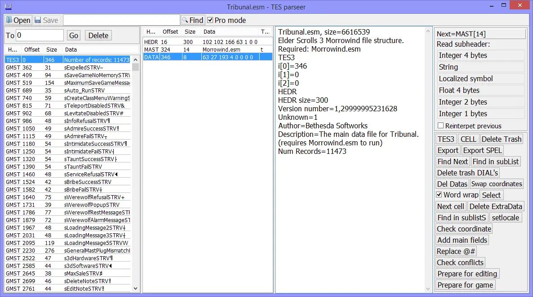Click the Find Next button
The width and height of the screenshot is (533, 297).
[x=453, y=162]
